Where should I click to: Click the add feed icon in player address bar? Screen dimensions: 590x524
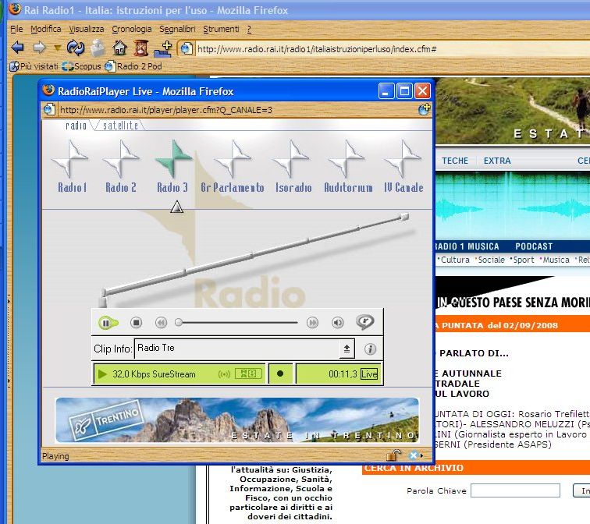point(424,109)
